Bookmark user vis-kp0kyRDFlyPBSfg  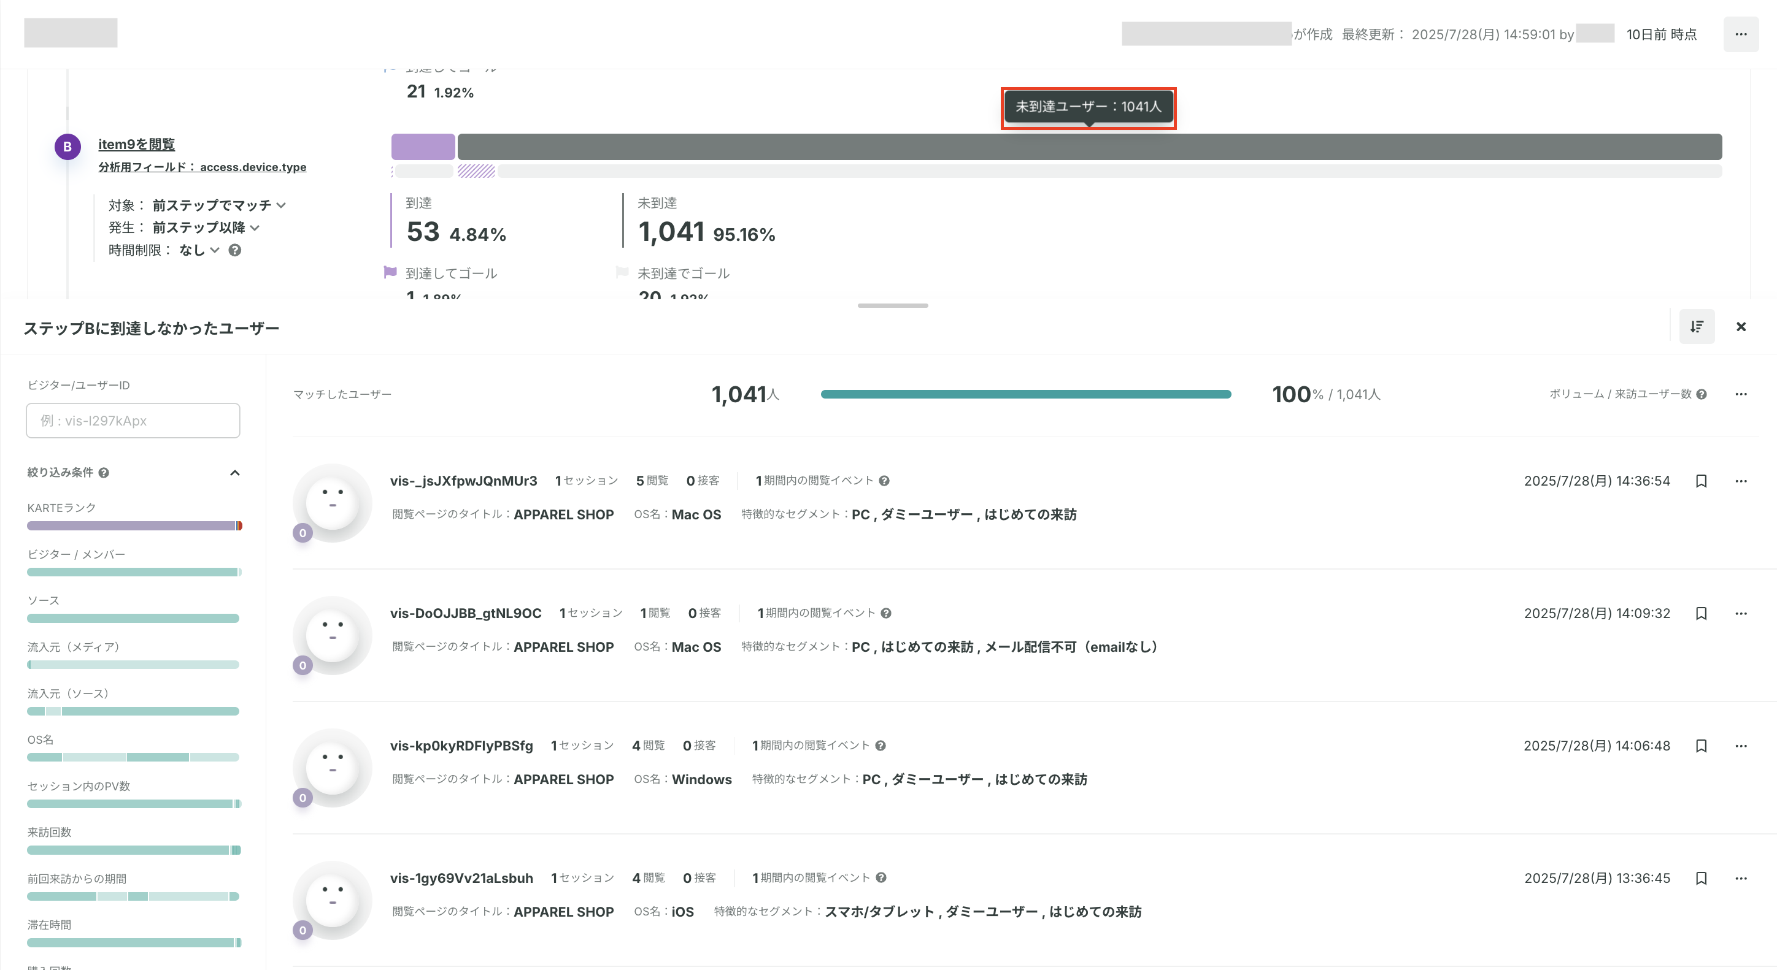(x=1701, y=746)
